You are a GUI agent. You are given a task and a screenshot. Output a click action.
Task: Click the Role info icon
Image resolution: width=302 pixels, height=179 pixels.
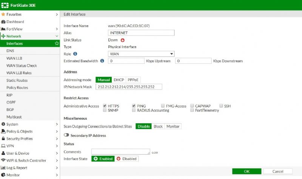[x=75, y=54]
